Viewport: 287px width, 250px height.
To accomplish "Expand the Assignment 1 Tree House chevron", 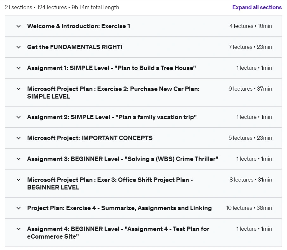I will 18,68.
